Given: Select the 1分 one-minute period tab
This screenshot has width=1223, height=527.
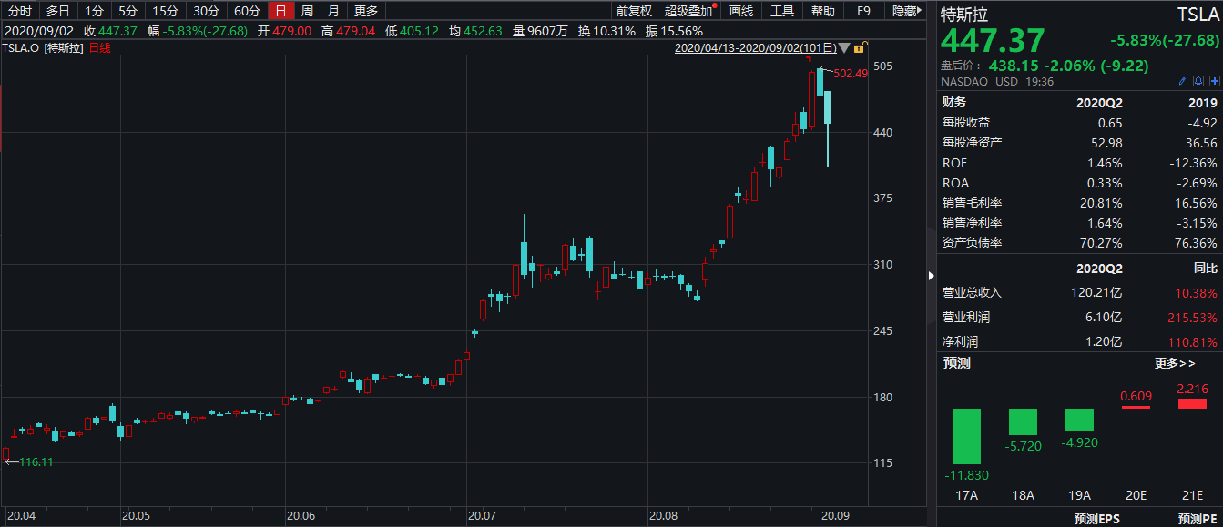Looking at the screenshot, I should coord(93,11).
